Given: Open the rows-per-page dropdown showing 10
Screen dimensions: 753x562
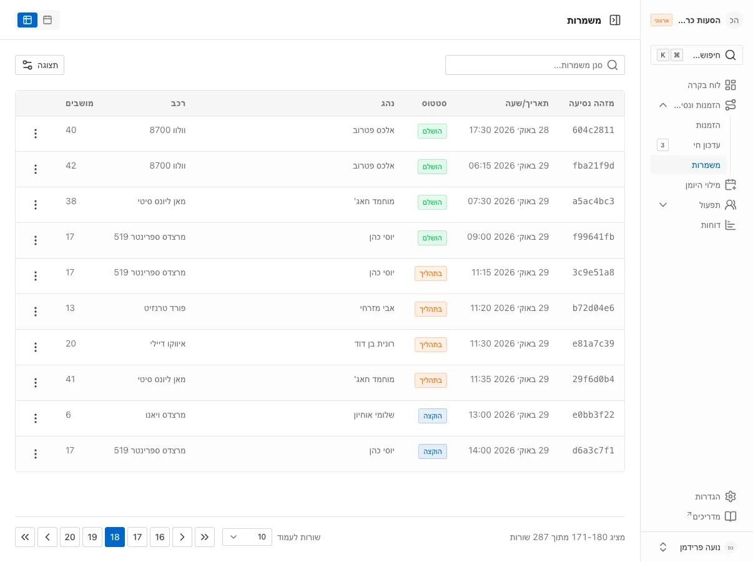Looking at the screenshot, I should pos(247,537).
